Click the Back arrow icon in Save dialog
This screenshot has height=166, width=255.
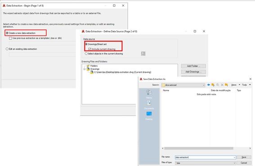pyautogui.click(x=209, y=85)
